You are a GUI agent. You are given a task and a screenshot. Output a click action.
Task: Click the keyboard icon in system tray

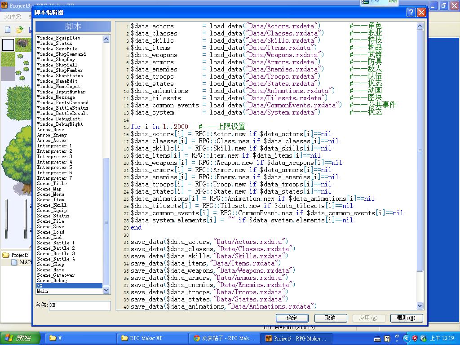coord(377,339)
